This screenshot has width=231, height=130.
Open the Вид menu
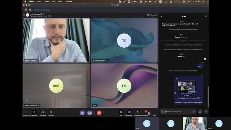54,1
